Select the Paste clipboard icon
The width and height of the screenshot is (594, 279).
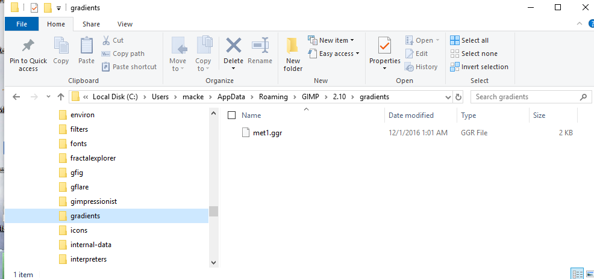point(86,46)
